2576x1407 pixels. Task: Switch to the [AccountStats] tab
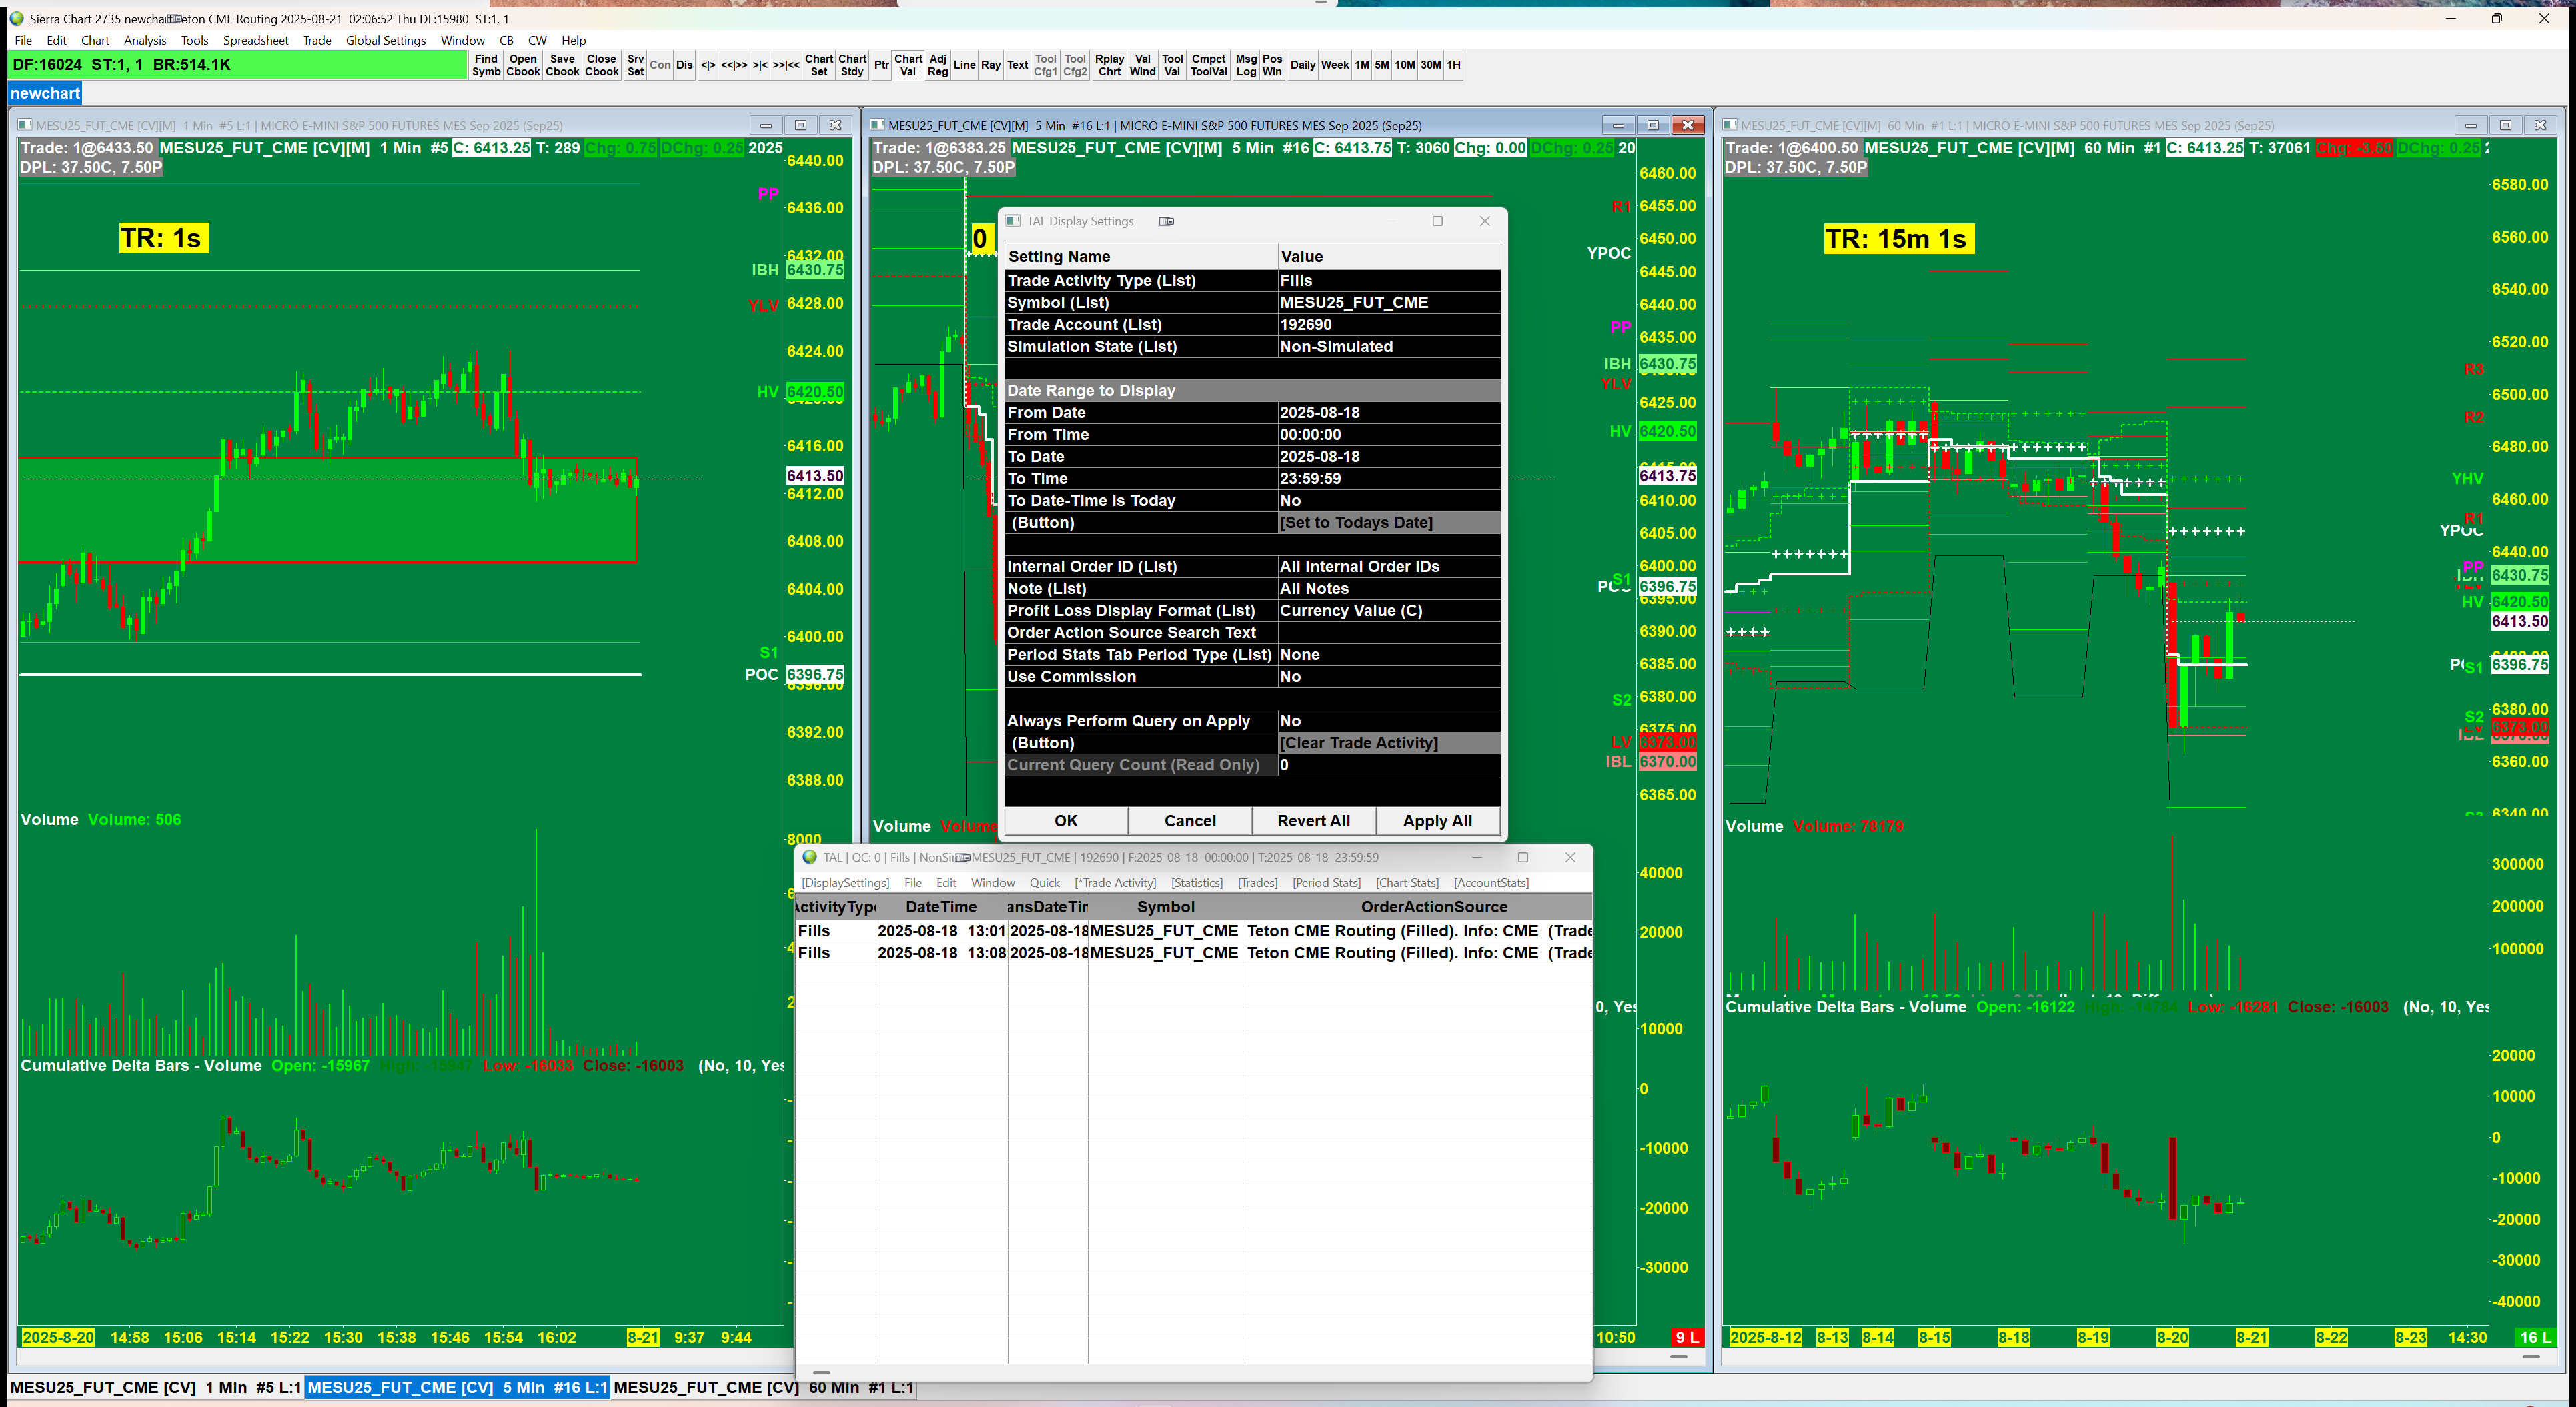(1491, 883)
